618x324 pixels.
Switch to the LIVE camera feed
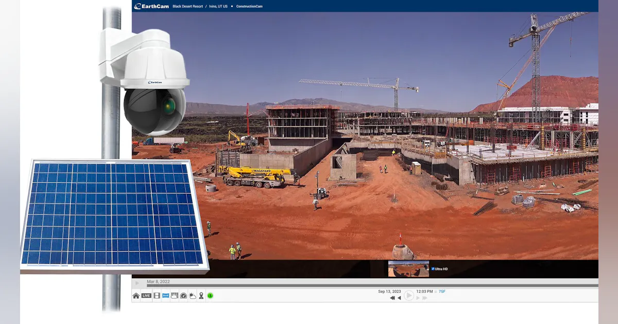146,296
